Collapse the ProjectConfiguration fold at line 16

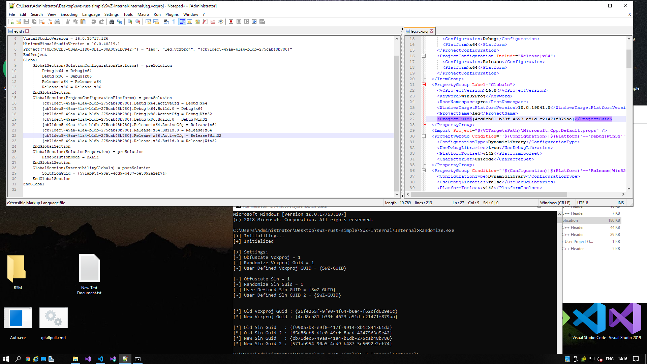click(424, 56)
